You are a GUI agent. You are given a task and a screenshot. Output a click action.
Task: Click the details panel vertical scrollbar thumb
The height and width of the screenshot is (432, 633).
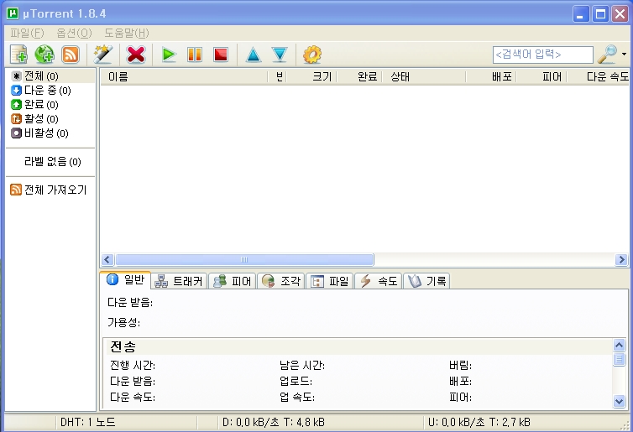pos(619,359)
